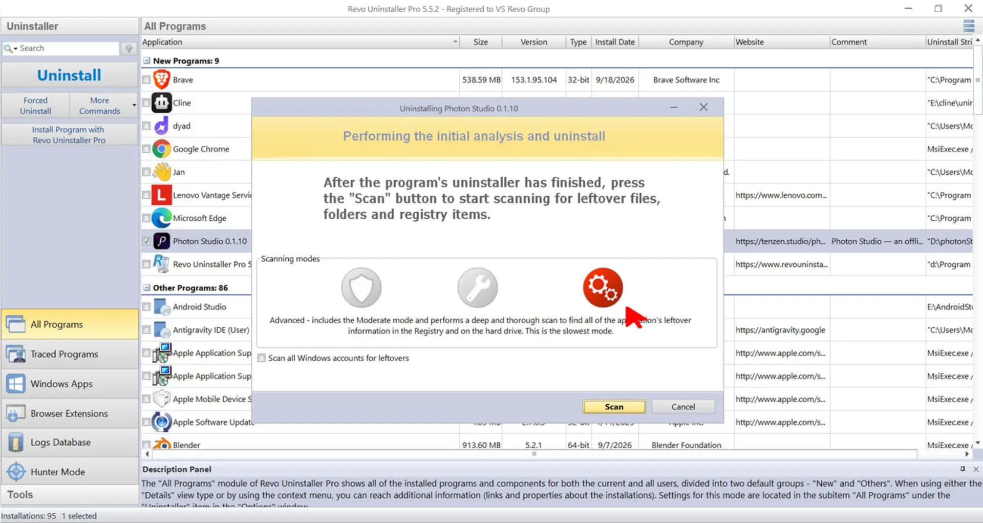
Task: Activate Hunter Mode from sidebar
Action: [x=70, y=472]
